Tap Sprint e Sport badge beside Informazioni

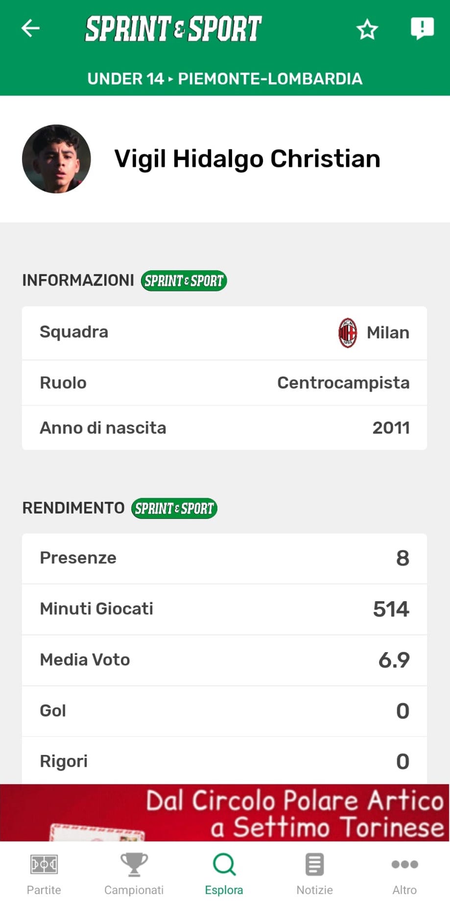point(184,281)
